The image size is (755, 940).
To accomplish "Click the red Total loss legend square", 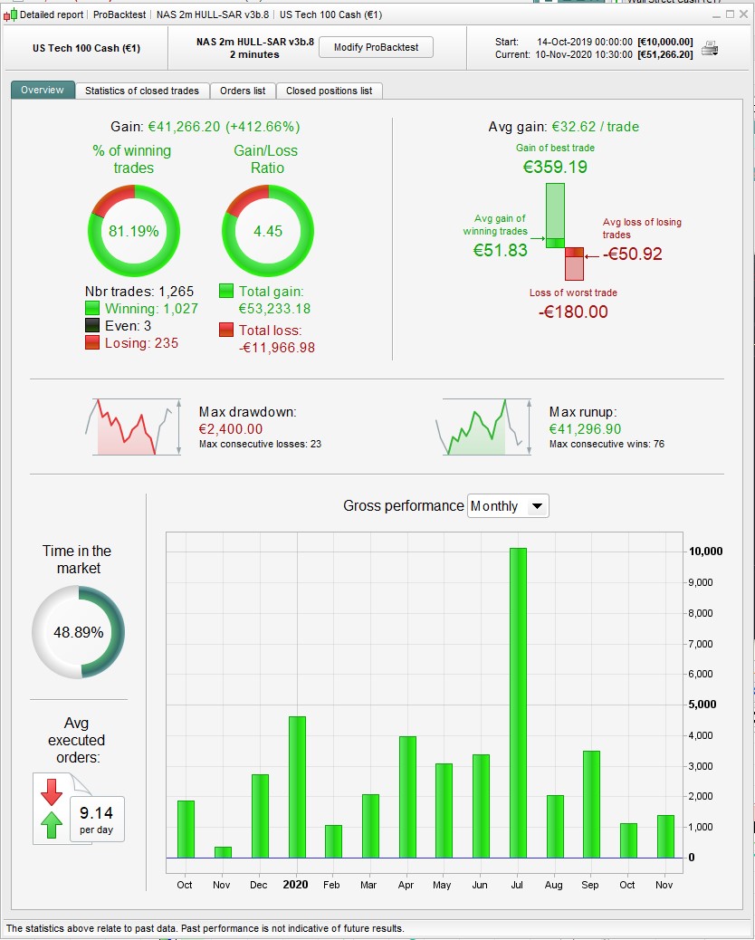I will pyautogui.click(x=226, y=330).
